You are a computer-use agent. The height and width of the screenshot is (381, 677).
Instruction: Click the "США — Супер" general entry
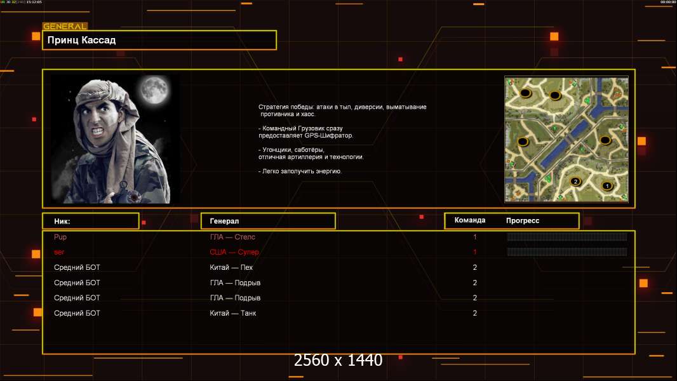coord(234,252)
